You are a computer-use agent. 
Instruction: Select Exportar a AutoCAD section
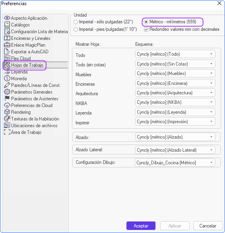tap(30, 52)
